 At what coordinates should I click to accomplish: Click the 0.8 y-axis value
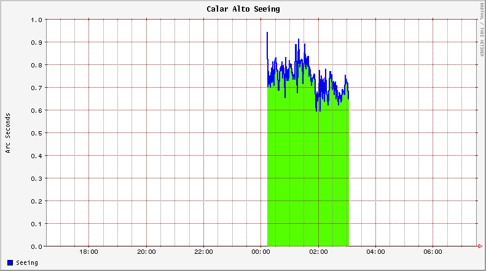click(36, 65)
